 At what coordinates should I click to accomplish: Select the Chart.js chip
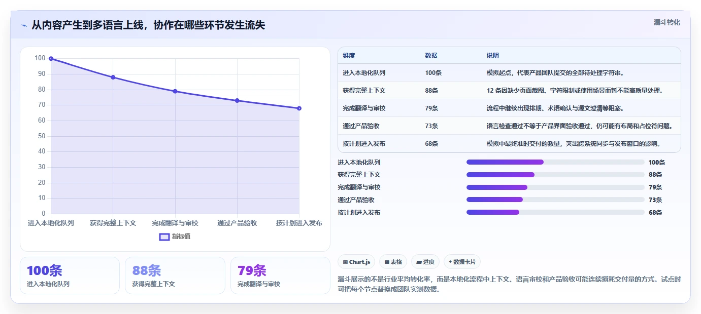tap(356, 262)
